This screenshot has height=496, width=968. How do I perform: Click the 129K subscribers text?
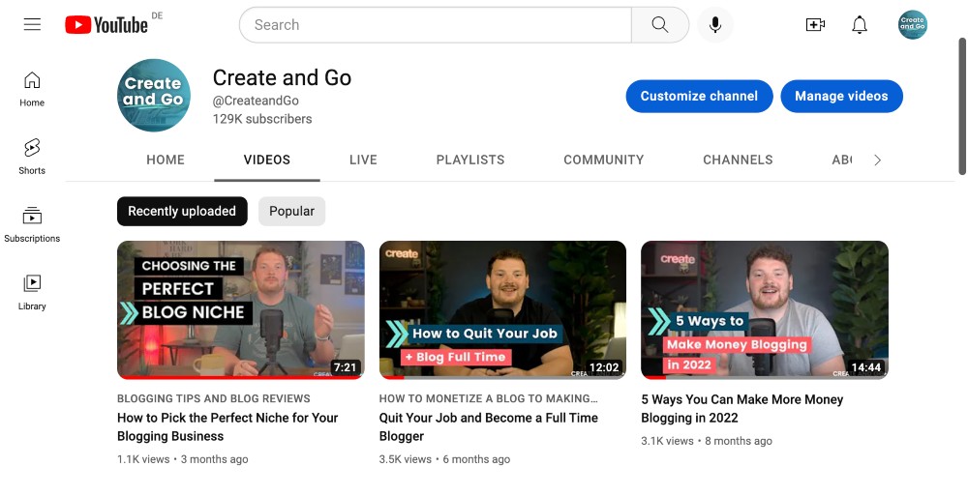click(262, 119)
